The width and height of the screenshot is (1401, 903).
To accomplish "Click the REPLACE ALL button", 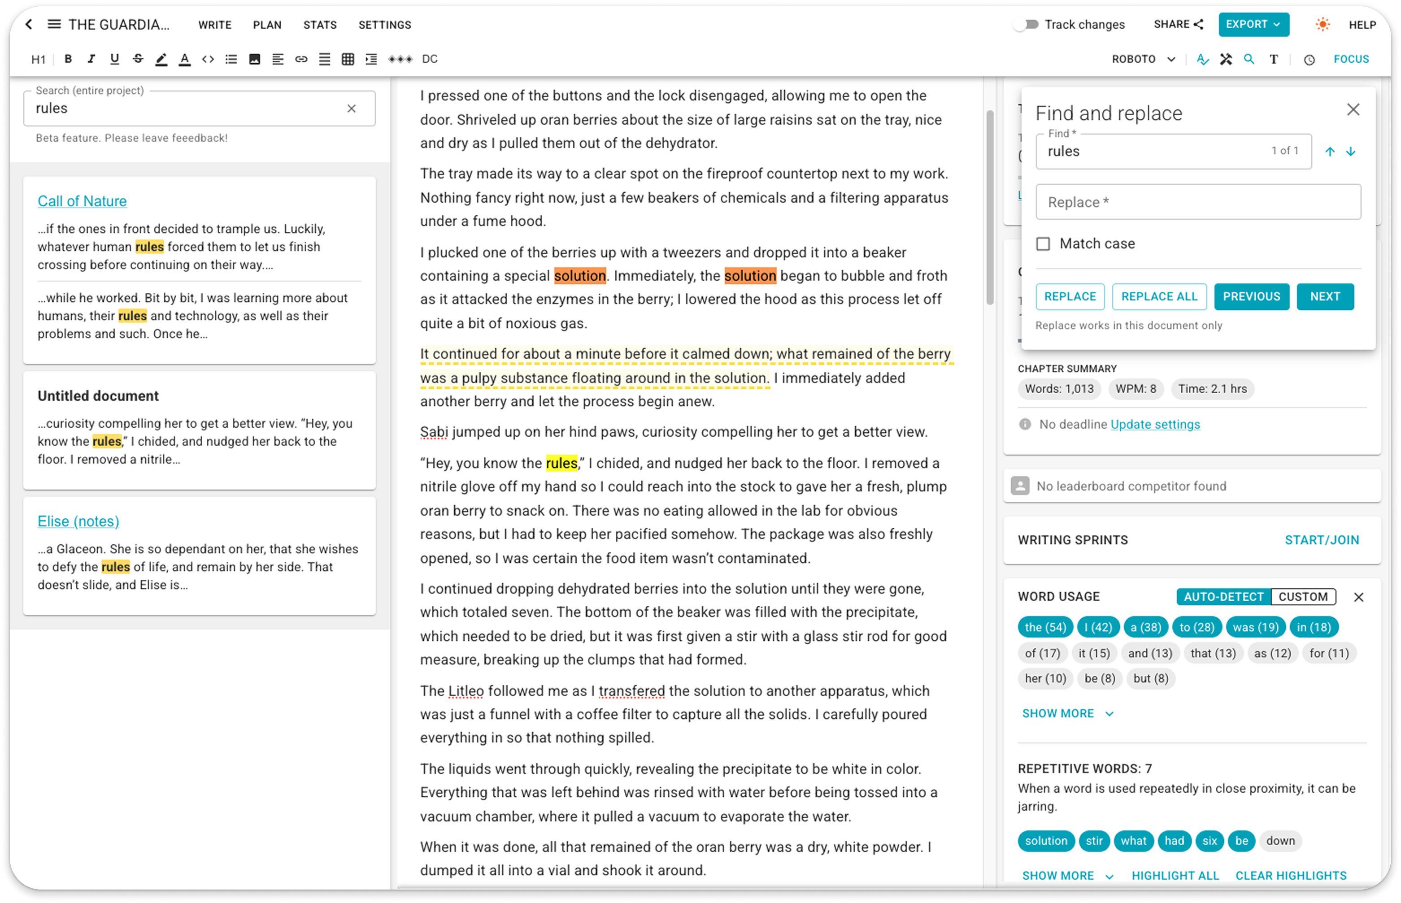I will [1159, 297].
